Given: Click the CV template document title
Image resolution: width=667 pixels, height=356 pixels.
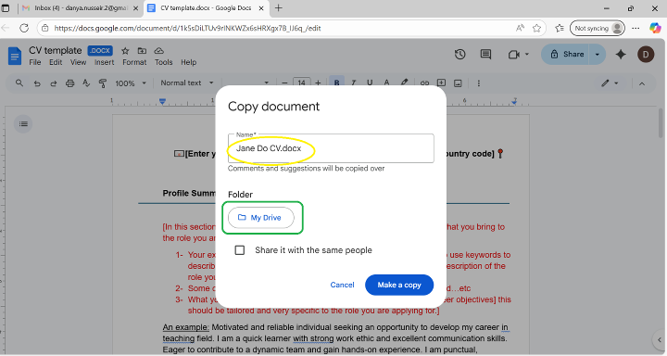Looking at the screenshot, I should 56,50.
